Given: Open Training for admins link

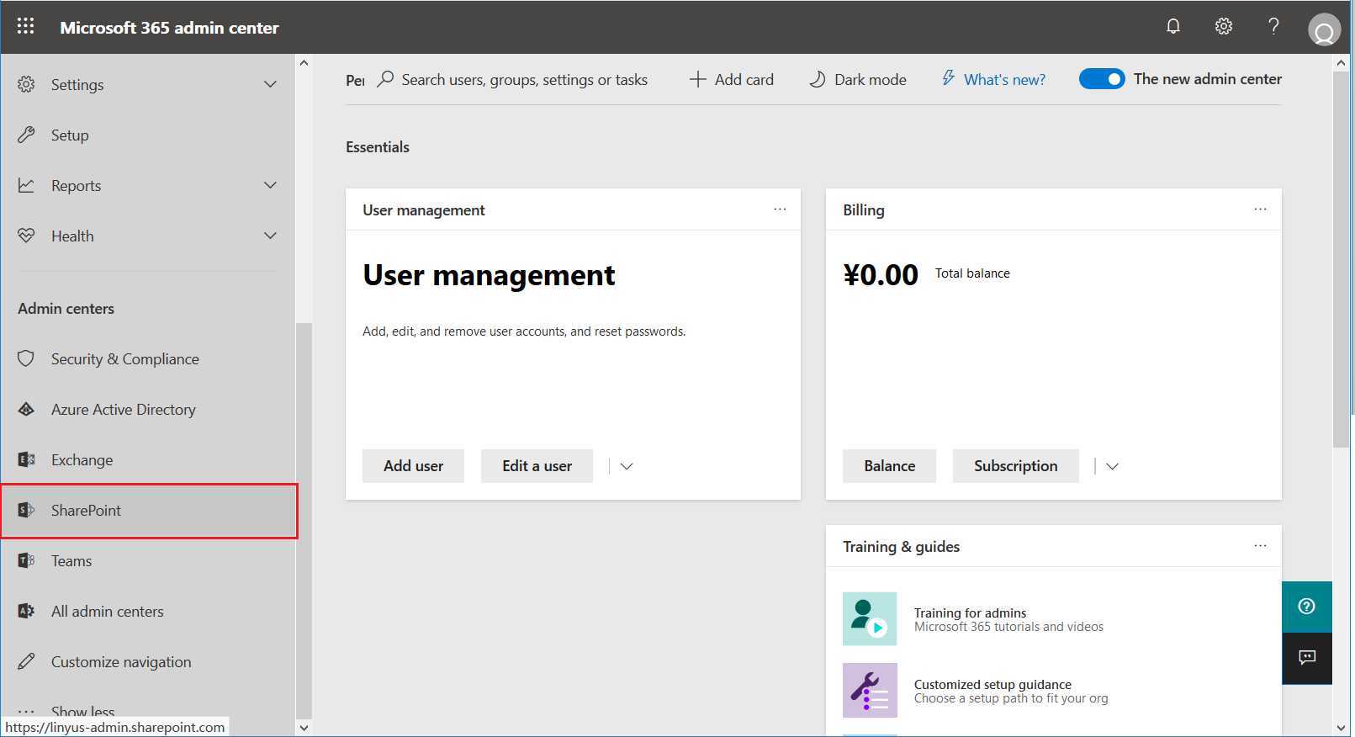Looking at the screenshot, I should (x=970, y=612).
